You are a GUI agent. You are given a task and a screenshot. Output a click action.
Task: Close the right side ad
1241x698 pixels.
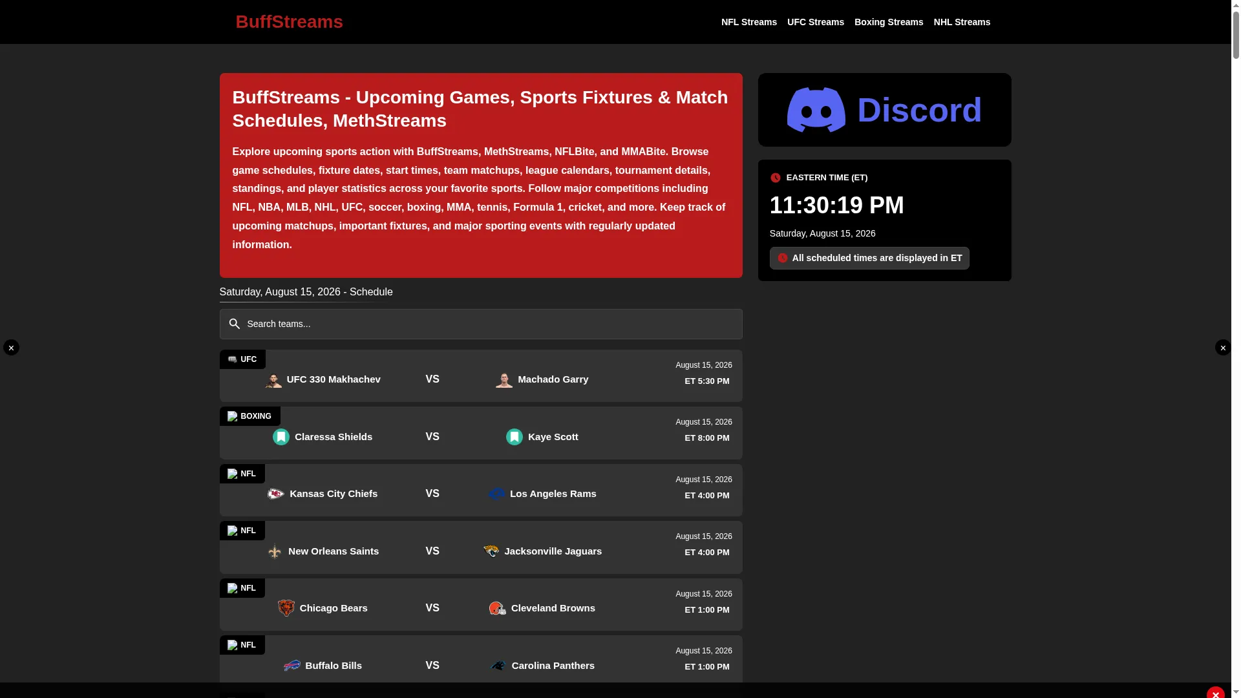(1223, 348)
